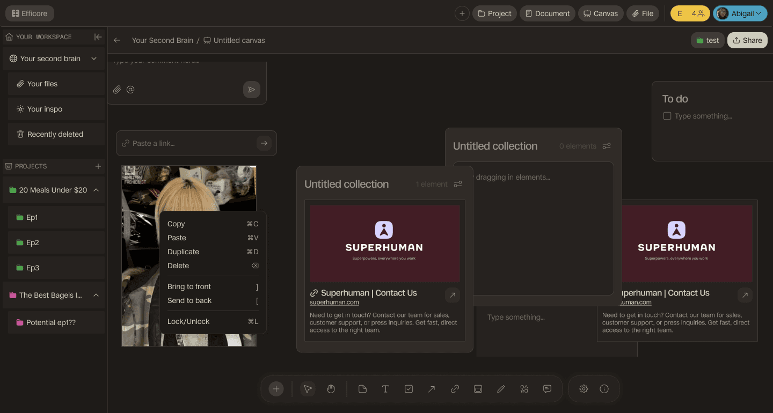
Task: Open settings of the 1 element collection
Action: [x=458, y=184]
